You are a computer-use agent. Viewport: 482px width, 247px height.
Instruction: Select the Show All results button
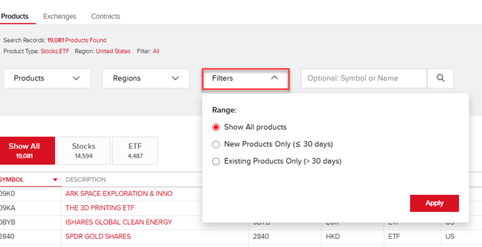tap(26, 150)
